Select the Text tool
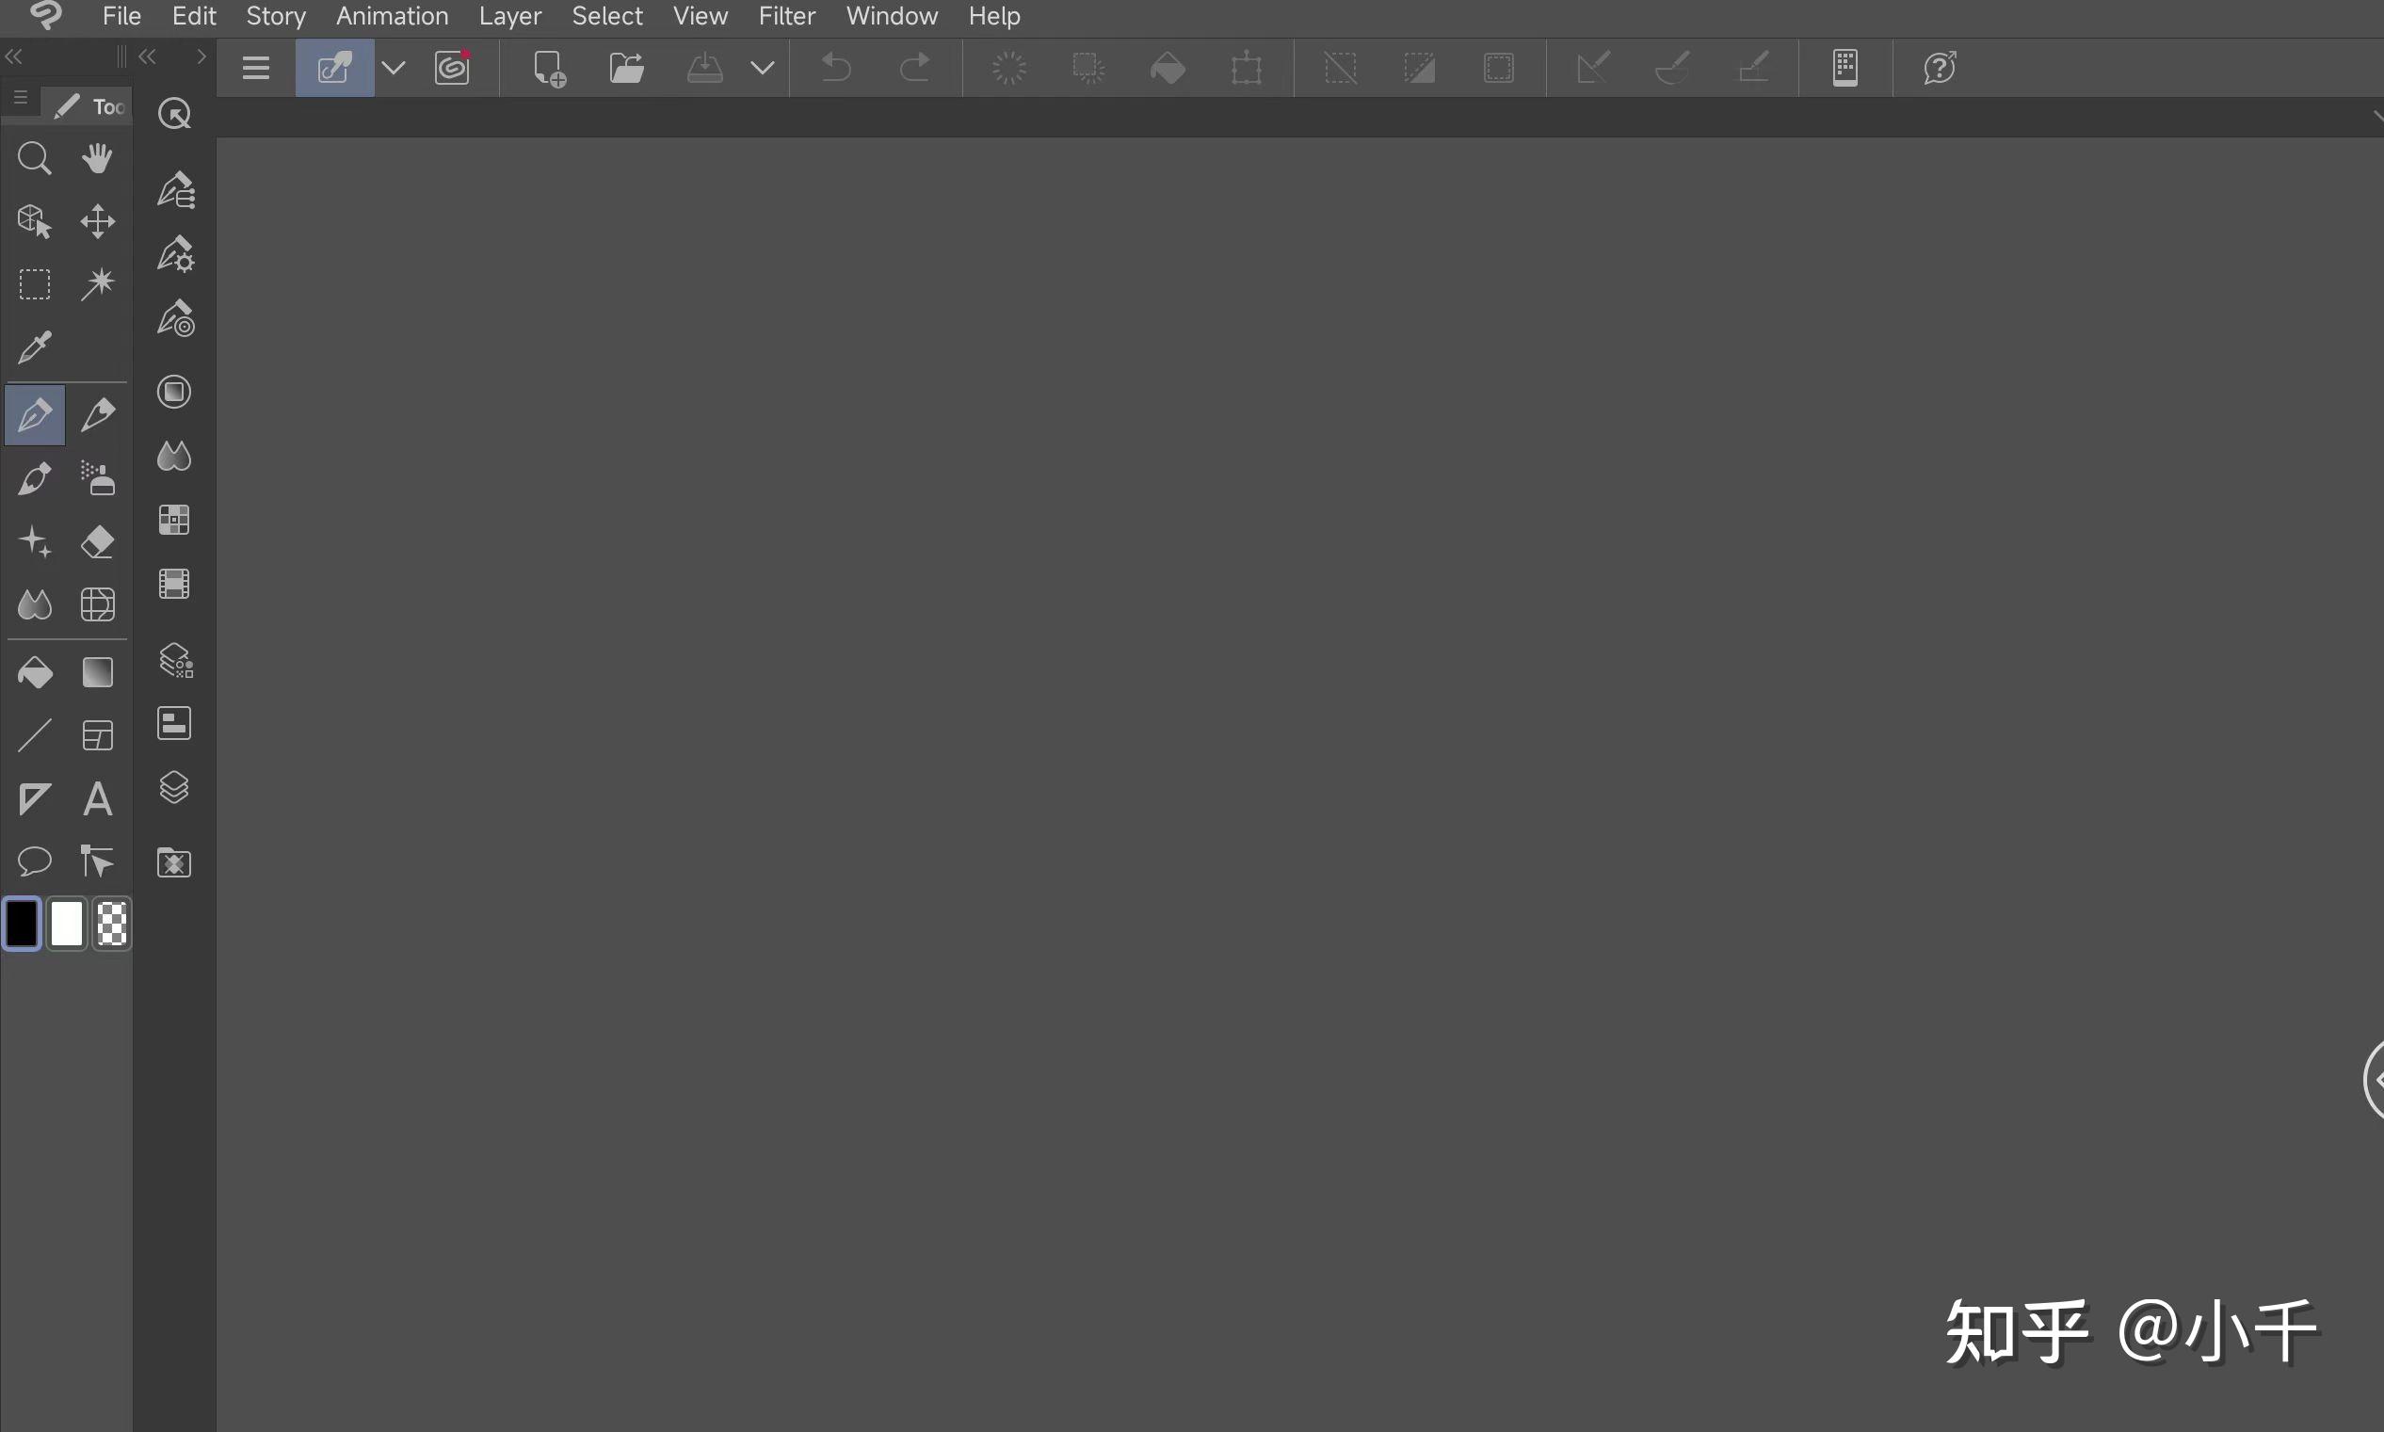The width and height of the screenshot is (2384, 1432). coord(96,798)
